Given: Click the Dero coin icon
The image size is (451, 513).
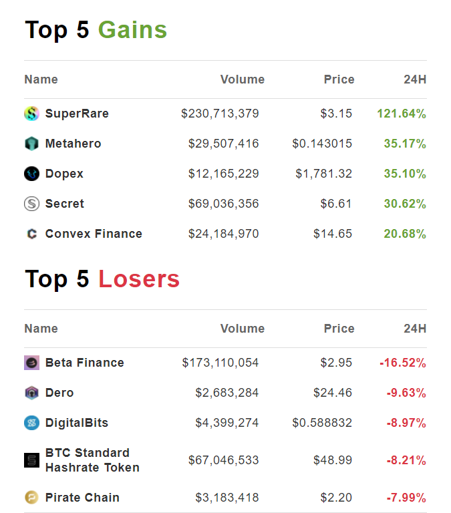Looking at the screenshot, I should tap(31, 393).
